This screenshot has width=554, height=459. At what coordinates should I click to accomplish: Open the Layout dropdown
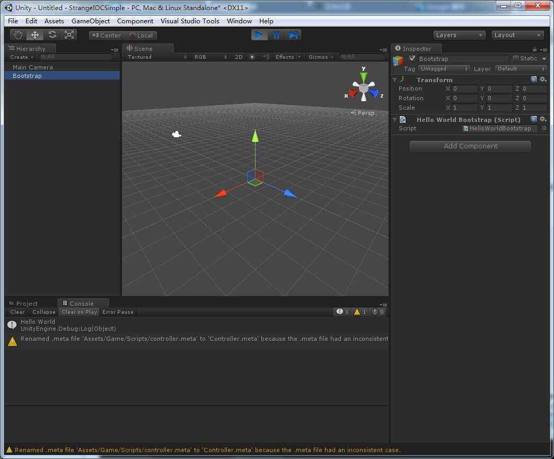(517, 35)
